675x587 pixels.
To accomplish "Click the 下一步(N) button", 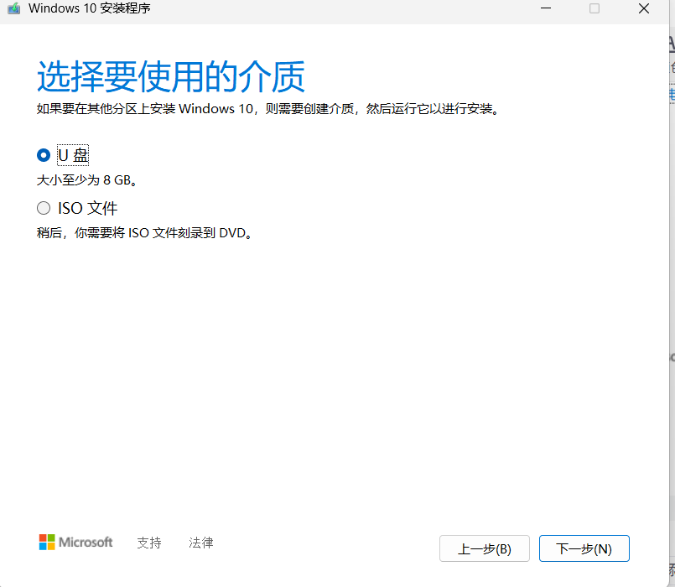I will click(584, 548).
